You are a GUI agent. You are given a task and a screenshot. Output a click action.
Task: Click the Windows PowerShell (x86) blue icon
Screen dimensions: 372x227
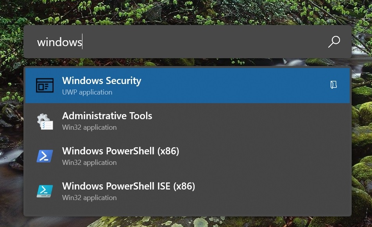[45, 156]
